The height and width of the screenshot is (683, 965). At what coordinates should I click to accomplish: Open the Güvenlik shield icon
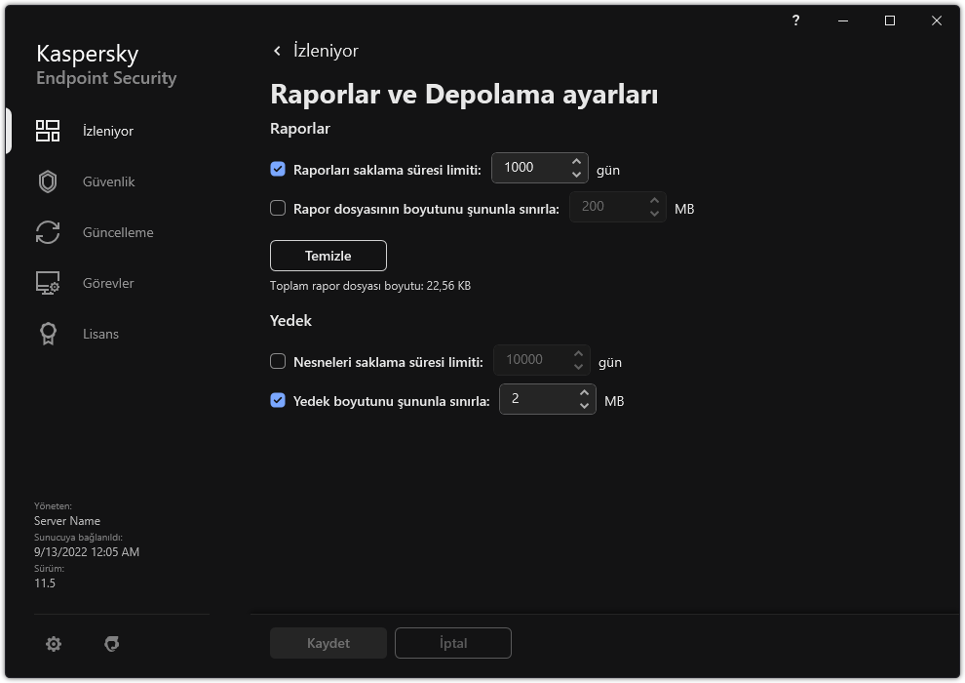48,181
